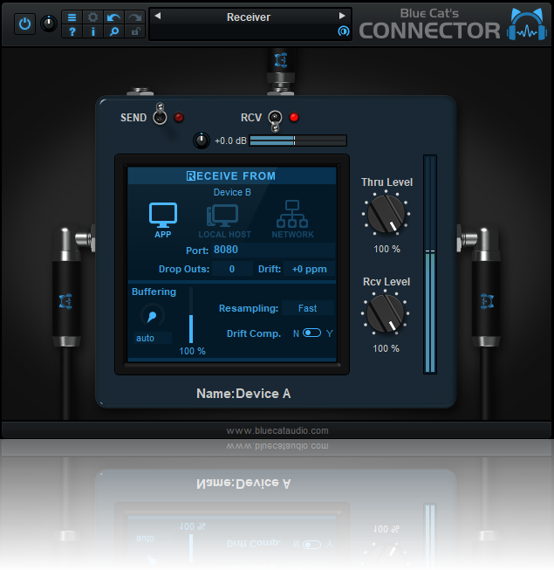Click the Port field showing 8080
Viewport: 554px width, 570px height.
[x=273, y=250]
